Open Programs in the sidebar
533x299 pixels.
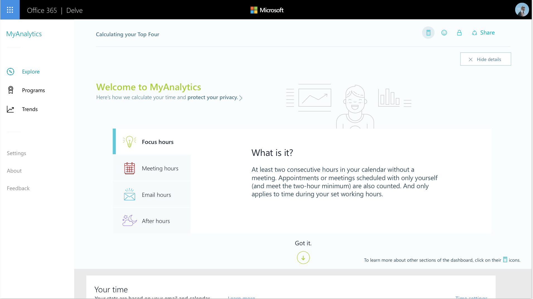(x=33, y=90)
